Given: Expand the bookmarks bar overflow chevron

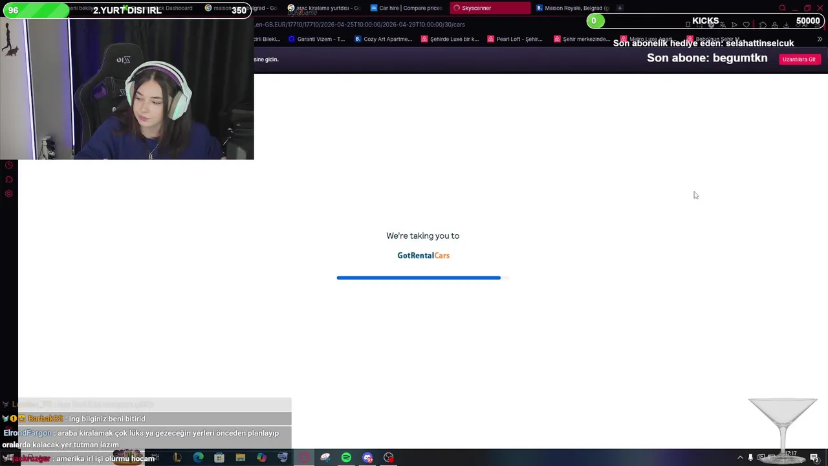Looking at the screenshot, I should (820, 39).
